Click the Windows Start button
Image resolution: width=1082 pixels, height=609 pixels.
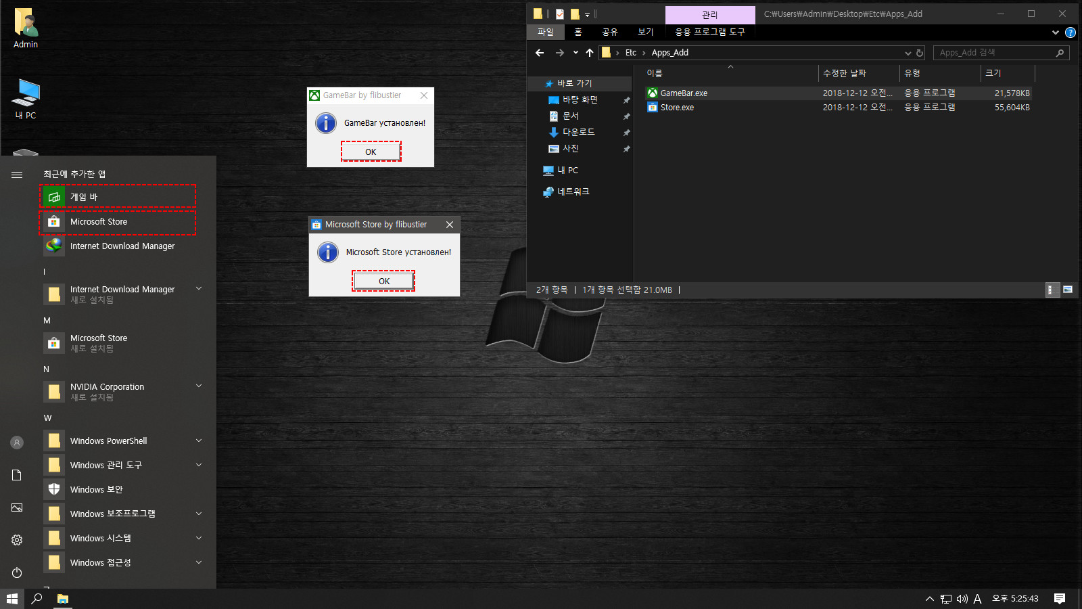12,599
